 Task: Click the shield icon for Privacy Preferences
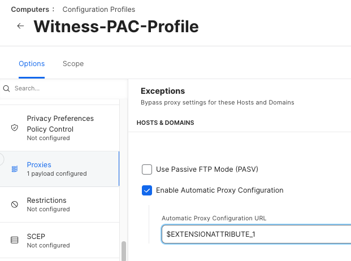15,128
